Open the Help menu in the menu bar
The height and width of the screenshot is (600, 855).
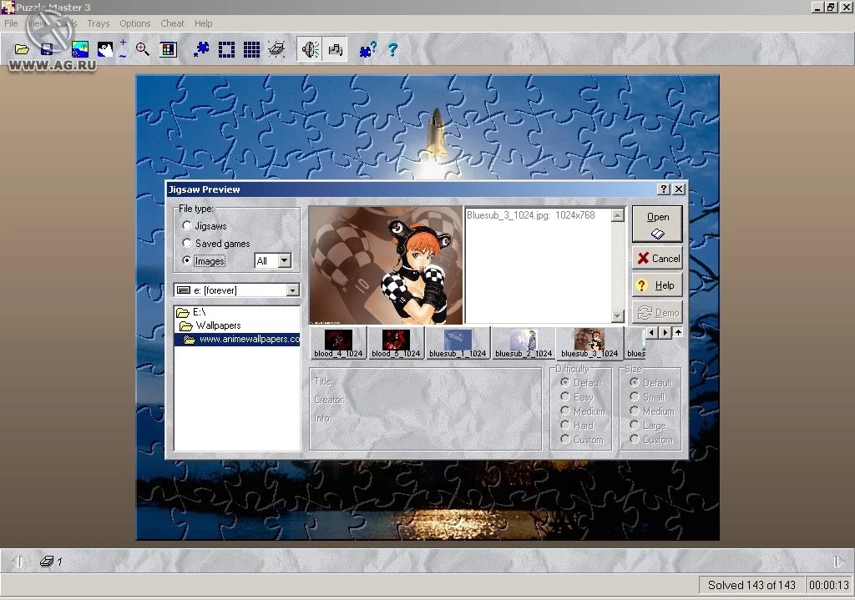click(x=204, y=23)
